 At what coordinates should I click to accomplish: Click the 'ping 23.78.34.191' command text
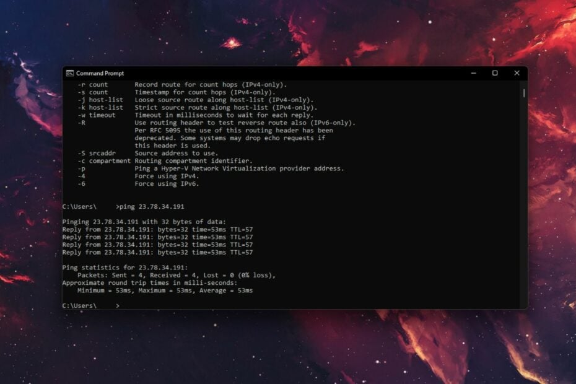pyautogui.click(x=152, y=206)
